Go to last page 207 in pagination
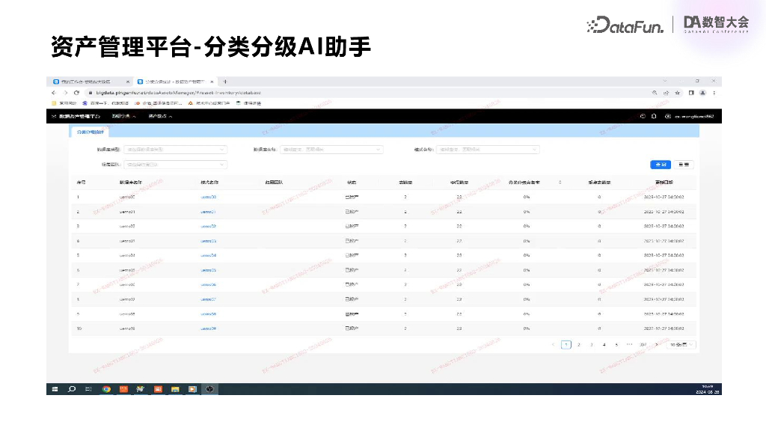Image resolution: width=766 pixels, height=431 pixels. coord(643,344)
